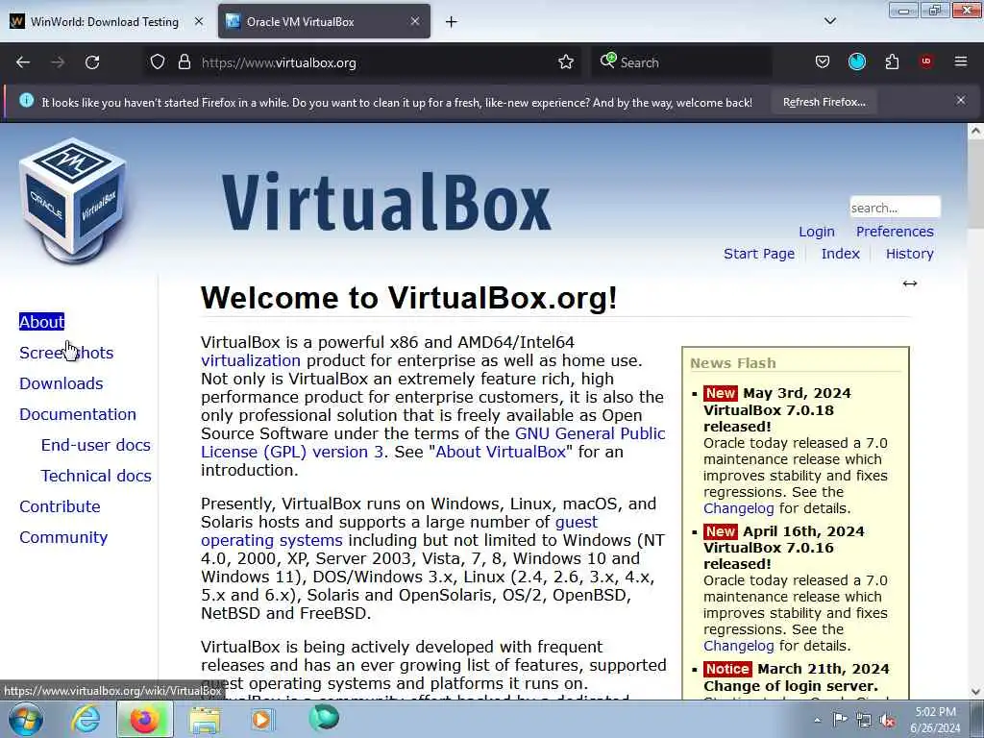984x738 pixels.
Task: Open the Index link
Action: pos(840,254)
